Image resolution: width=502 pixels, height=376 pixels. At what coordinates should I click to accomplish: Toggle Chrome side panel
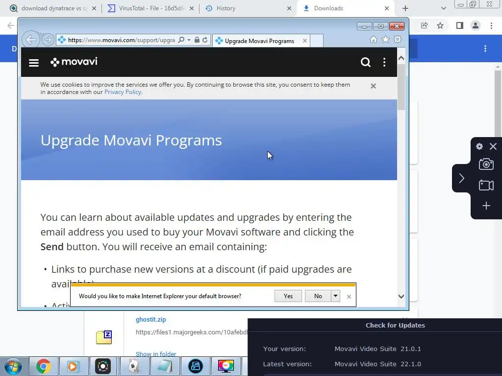(460, 25)
